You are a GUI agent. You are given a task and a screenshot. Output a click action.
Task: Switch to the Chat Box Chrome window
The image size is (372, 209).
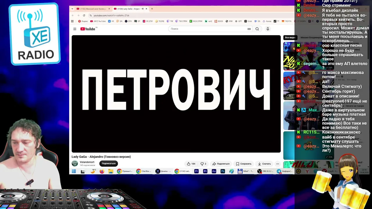click(x=144, y=171)
